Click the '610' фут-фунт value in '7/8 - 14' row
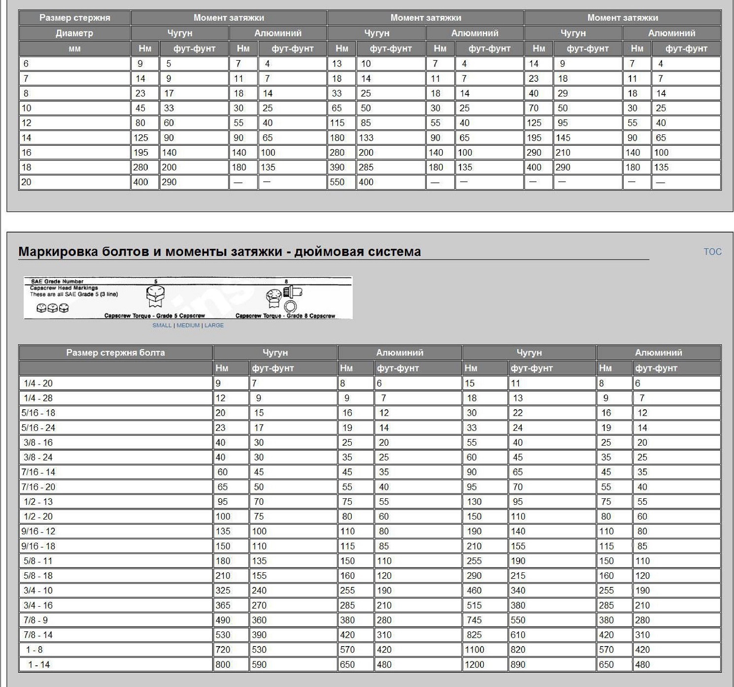The height and width of the screenshot is (687, 734). tap(552, 635)
